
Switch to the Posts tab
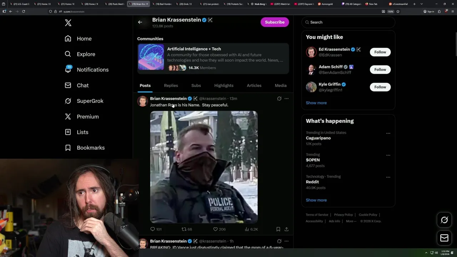tap(145, 86)
